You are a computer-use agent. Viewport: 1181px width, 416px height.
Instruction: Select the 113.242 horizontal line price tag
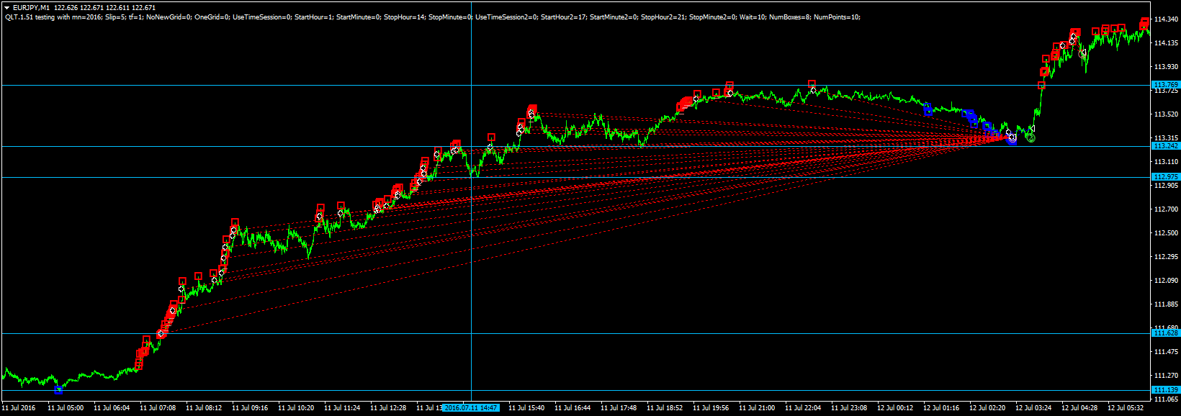click(x=1167, y=146)
